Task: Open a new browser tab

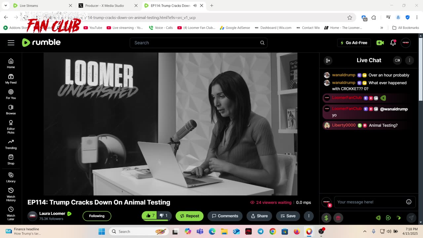Action: coord(211,6)
